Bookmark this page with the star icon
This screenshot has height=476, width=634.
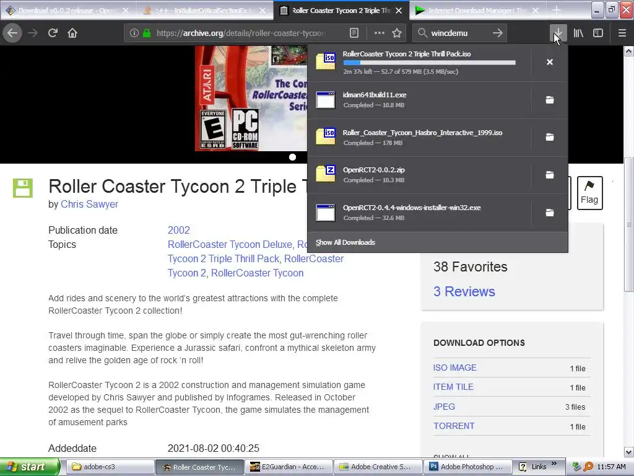click(x=397, y=33)
